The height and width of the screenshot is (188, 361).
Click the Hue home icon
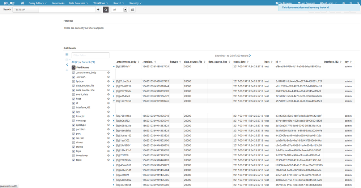pos(22,3)
